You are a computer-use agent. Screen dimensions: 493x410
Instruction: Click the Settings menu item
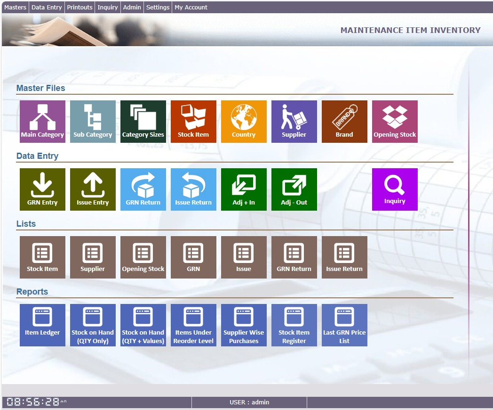point(158,7)
